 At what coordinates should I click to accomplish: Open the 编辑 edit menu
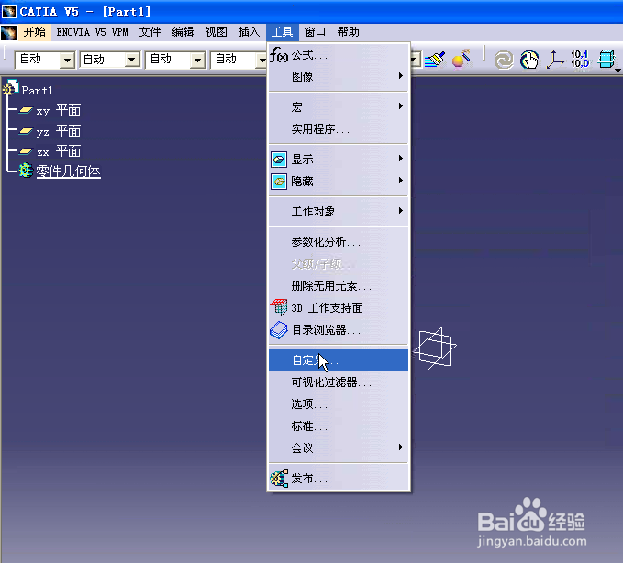coord(183,32)
